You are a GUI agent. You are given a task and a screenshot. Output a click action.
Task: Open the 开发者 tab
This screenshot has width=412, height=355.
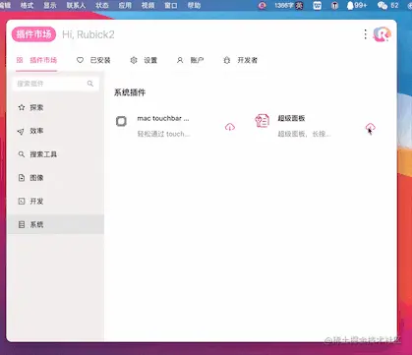point(240,60)
